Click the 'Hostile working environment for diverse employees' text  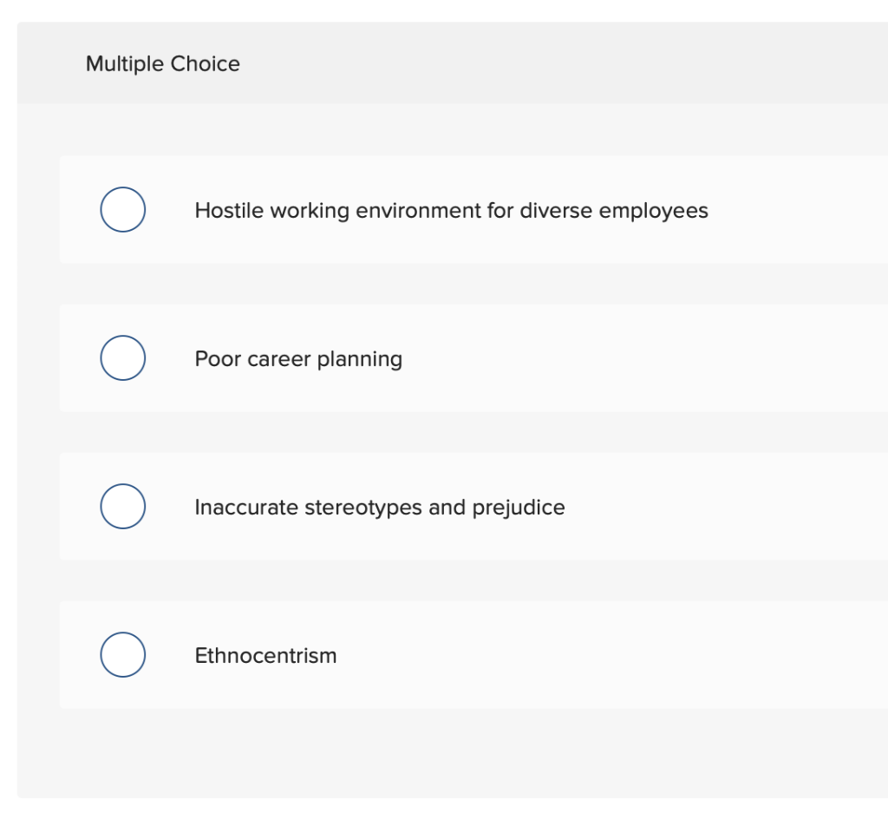pyautogui.click(x=451, y=211)
